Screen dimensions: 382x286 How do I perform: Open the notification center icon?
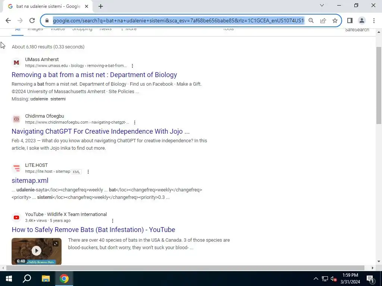[370, 279]
